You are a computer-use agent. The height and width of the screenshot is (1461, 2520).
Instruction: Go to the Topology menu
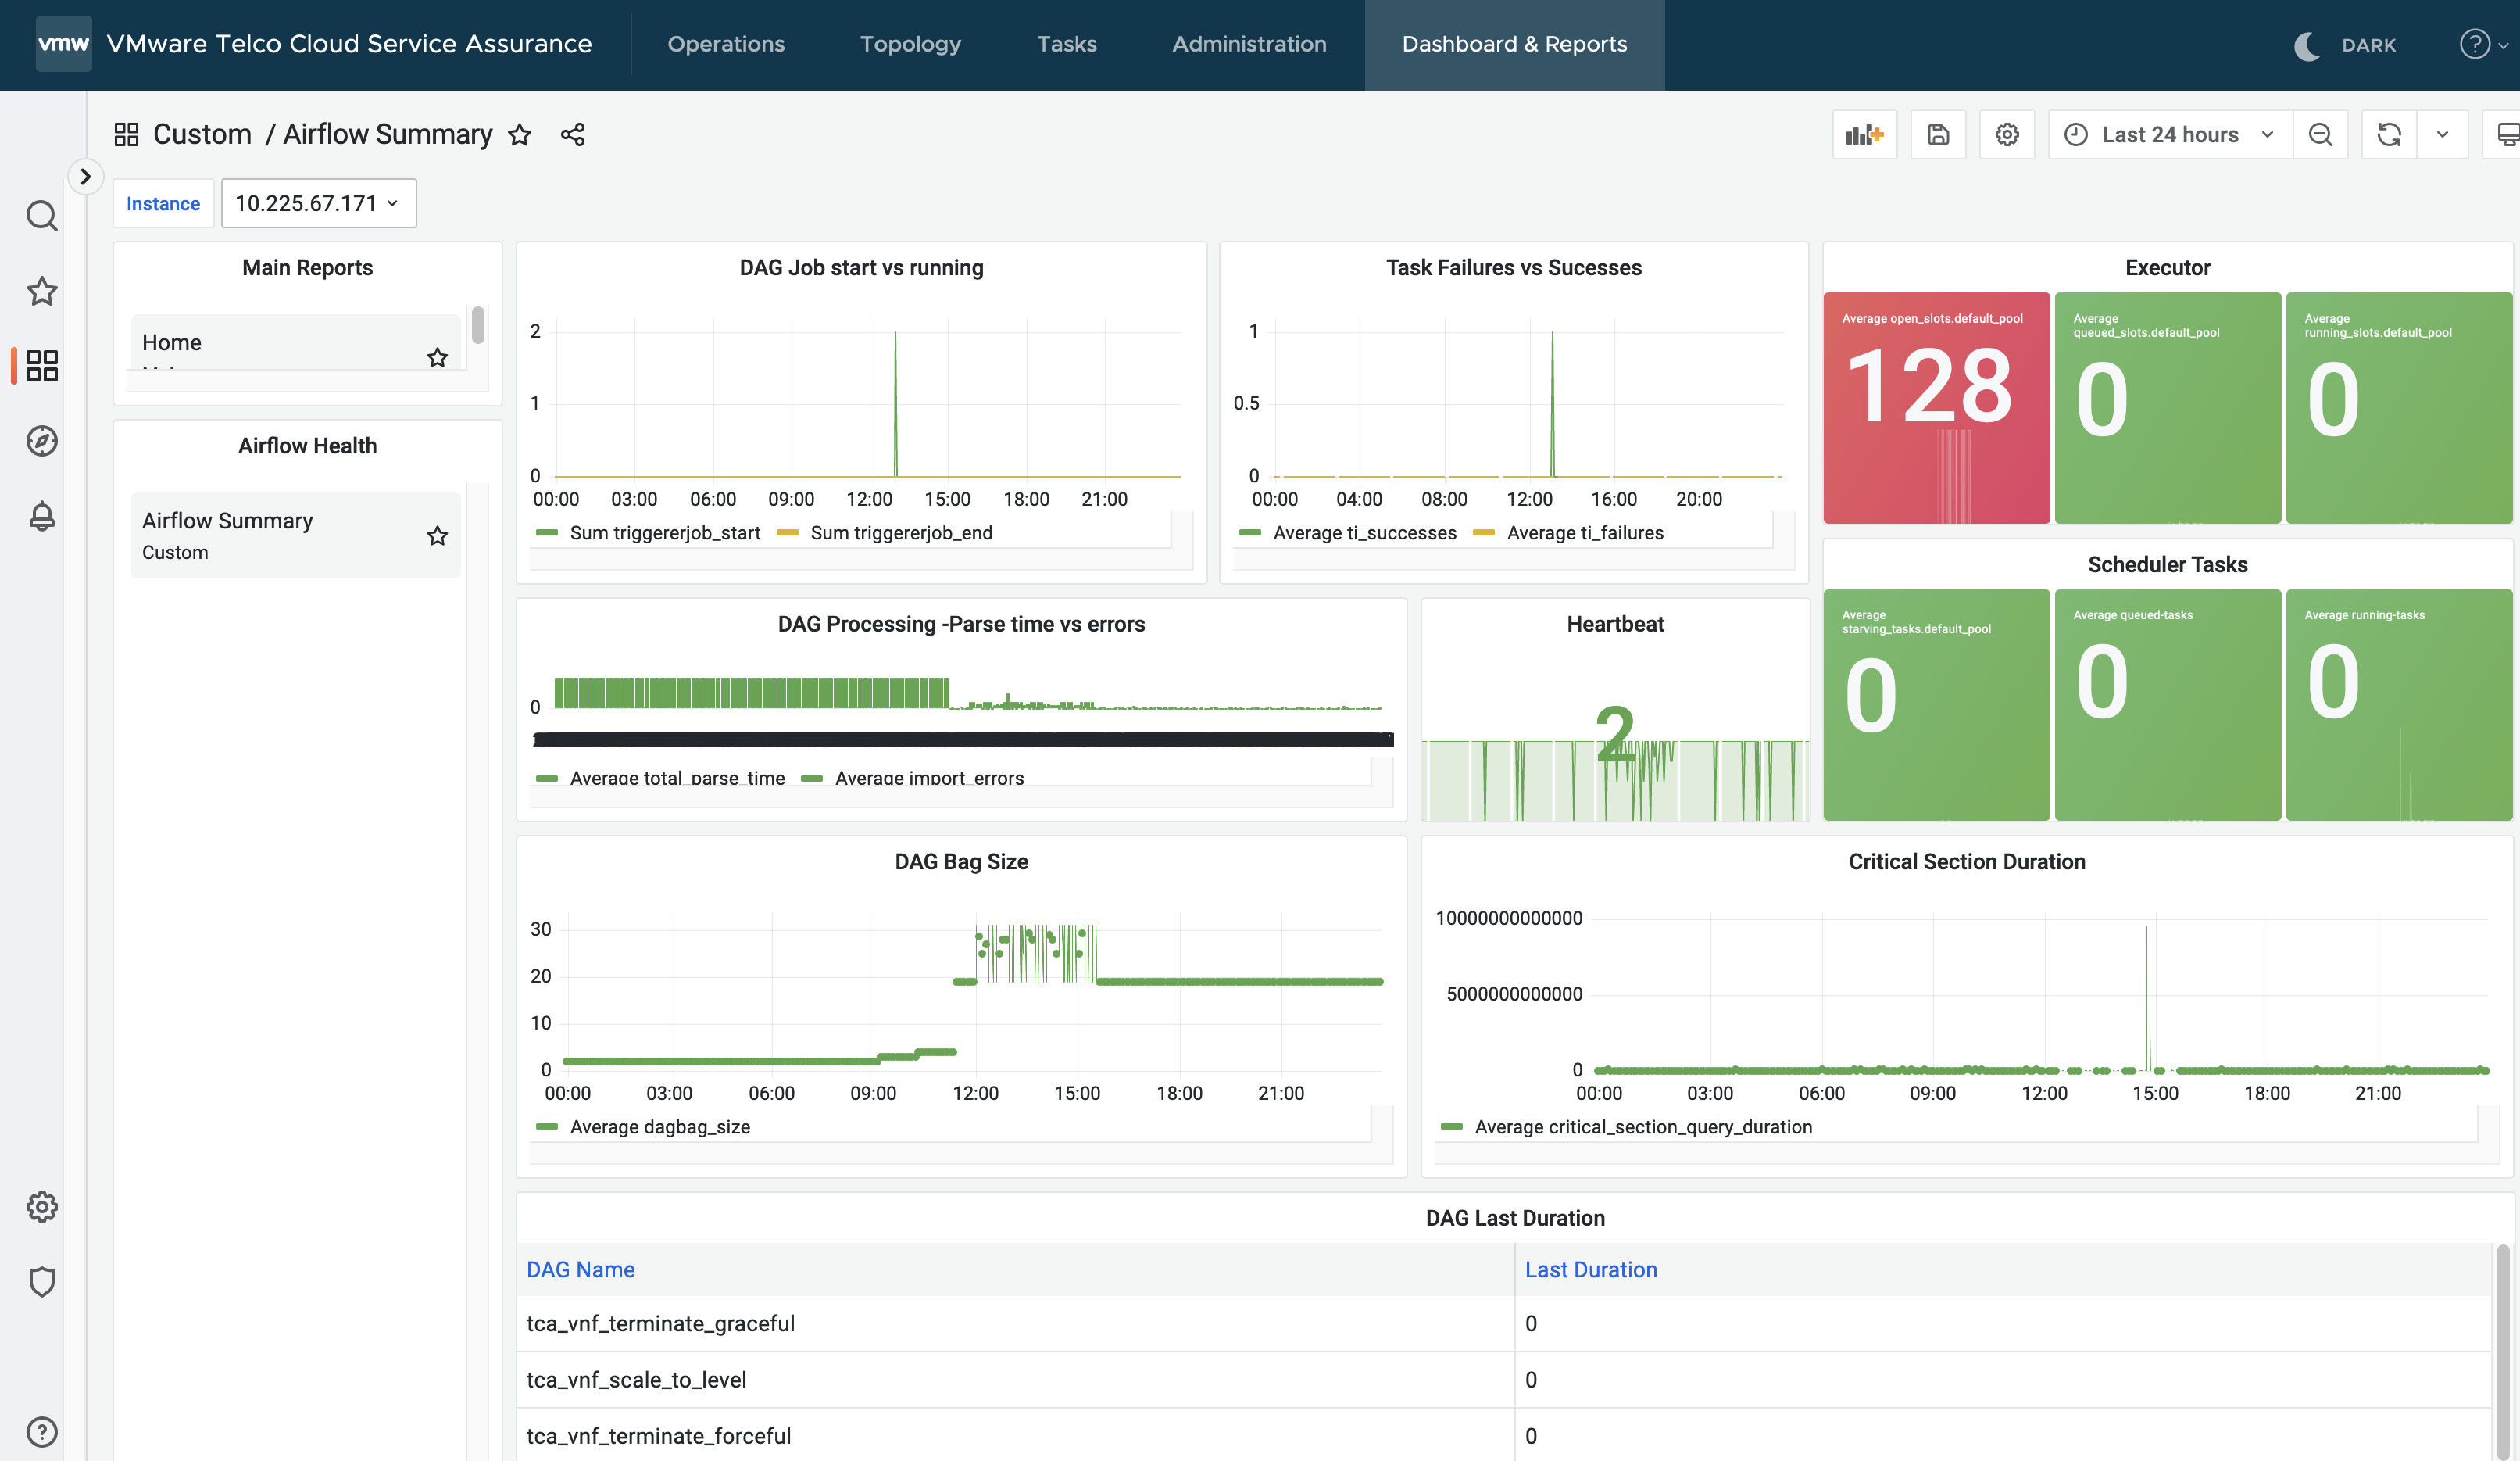coord(910,44)
